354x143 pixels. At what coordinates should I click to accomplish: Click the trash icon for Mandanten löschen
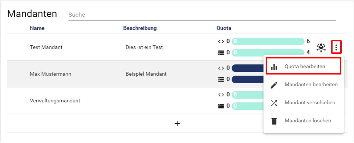(274, 121)
